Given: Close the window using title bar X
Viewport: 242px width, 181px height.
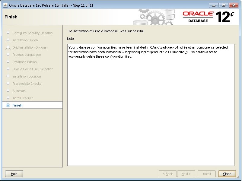Looking at the screenshot, I should 234,5.
